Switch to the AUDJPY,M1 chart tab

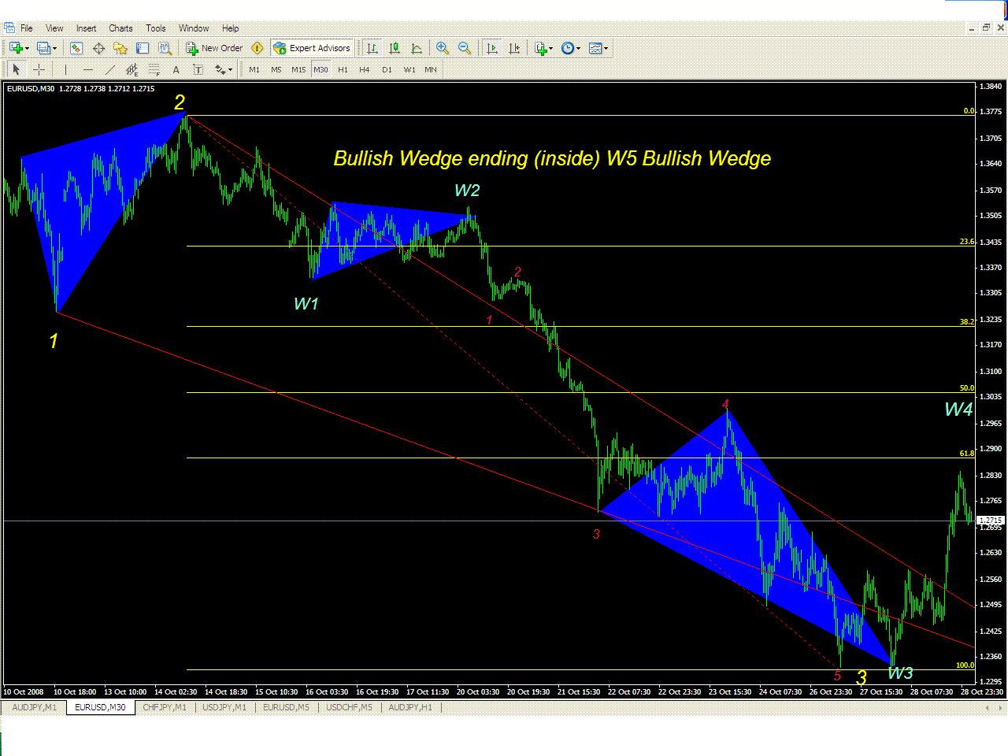coord(35,707)
